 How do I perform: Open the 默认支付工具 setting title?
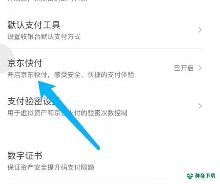click(x=34, y=25)
